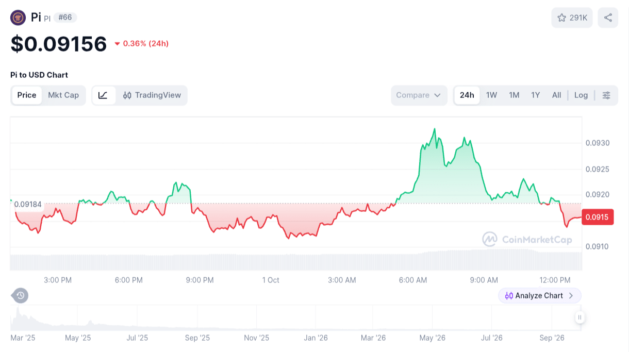Open chart settings sliders icon
The image size is (629, 352).
(606, 95)
